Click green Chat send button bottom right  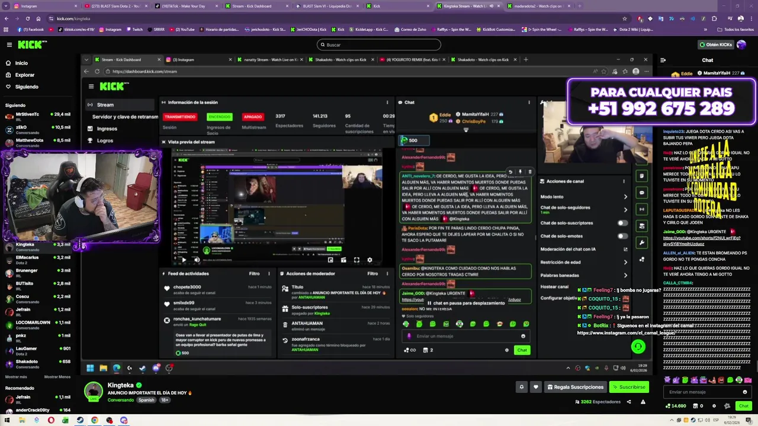pyautogui.click(x=744, y=406)
